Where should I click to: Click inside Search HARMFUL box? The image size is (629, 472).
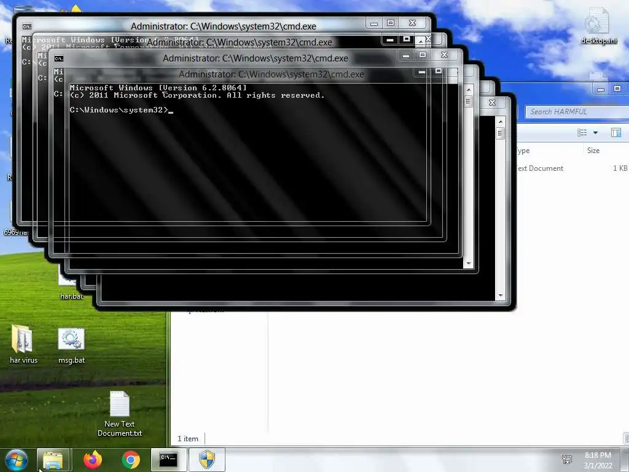pyautogui.click(x=577, y=112)
